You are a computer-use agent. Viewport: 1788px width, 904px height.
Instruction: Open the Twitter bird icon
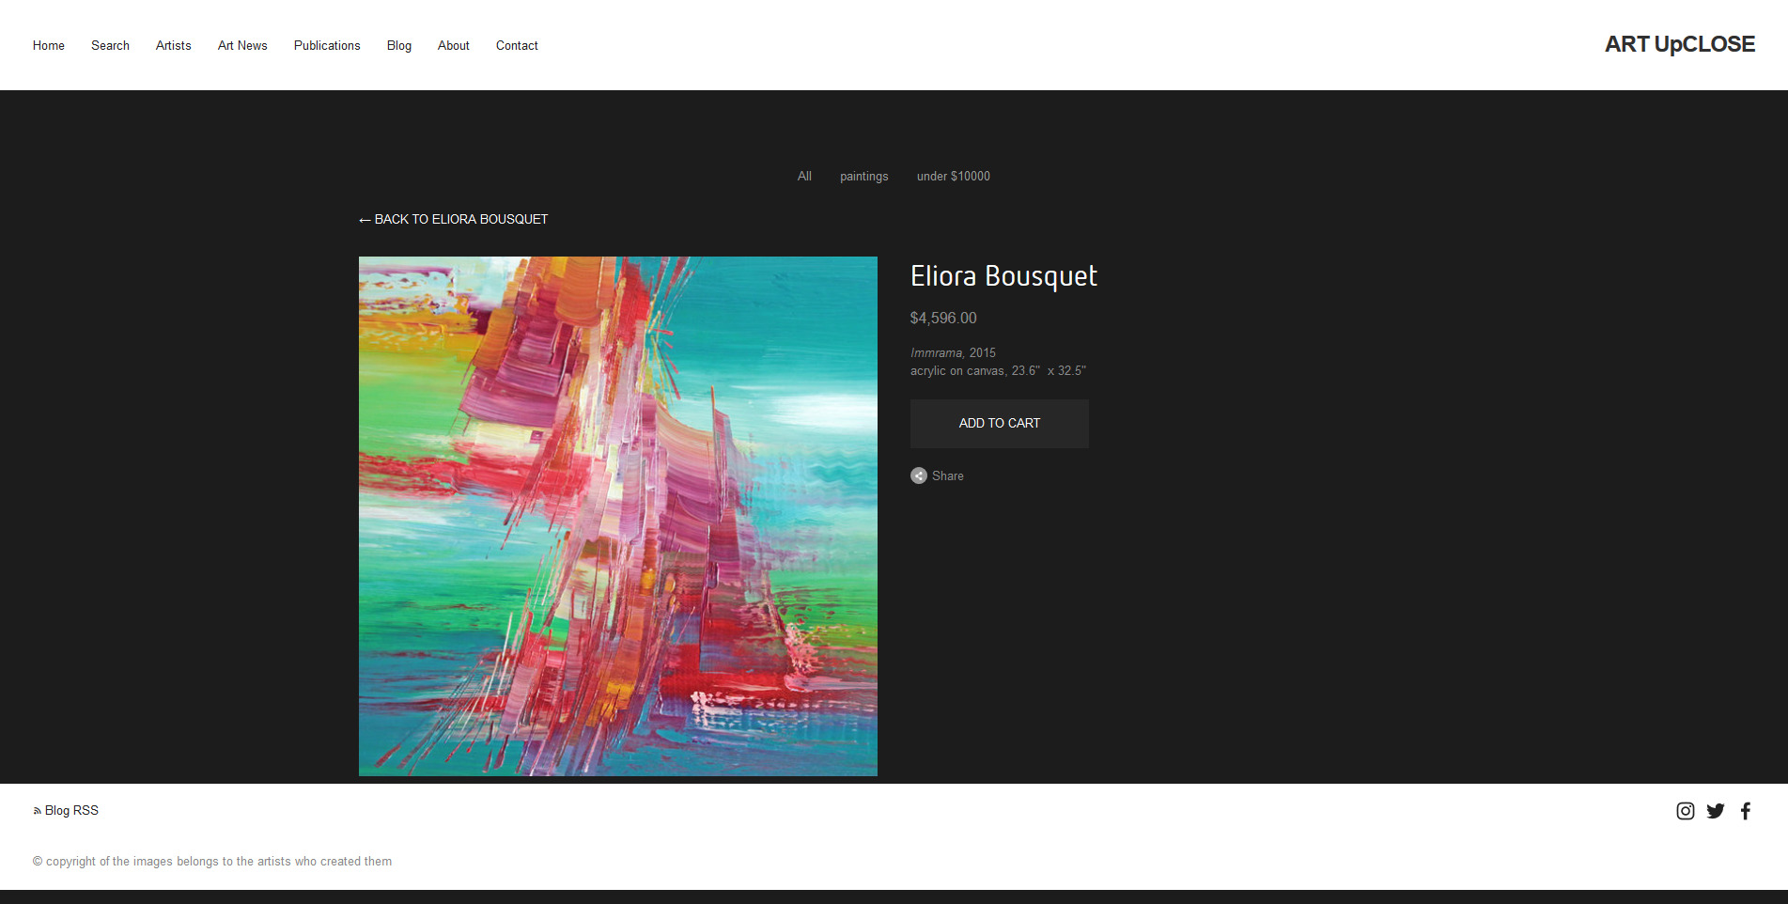point(1715,811)
